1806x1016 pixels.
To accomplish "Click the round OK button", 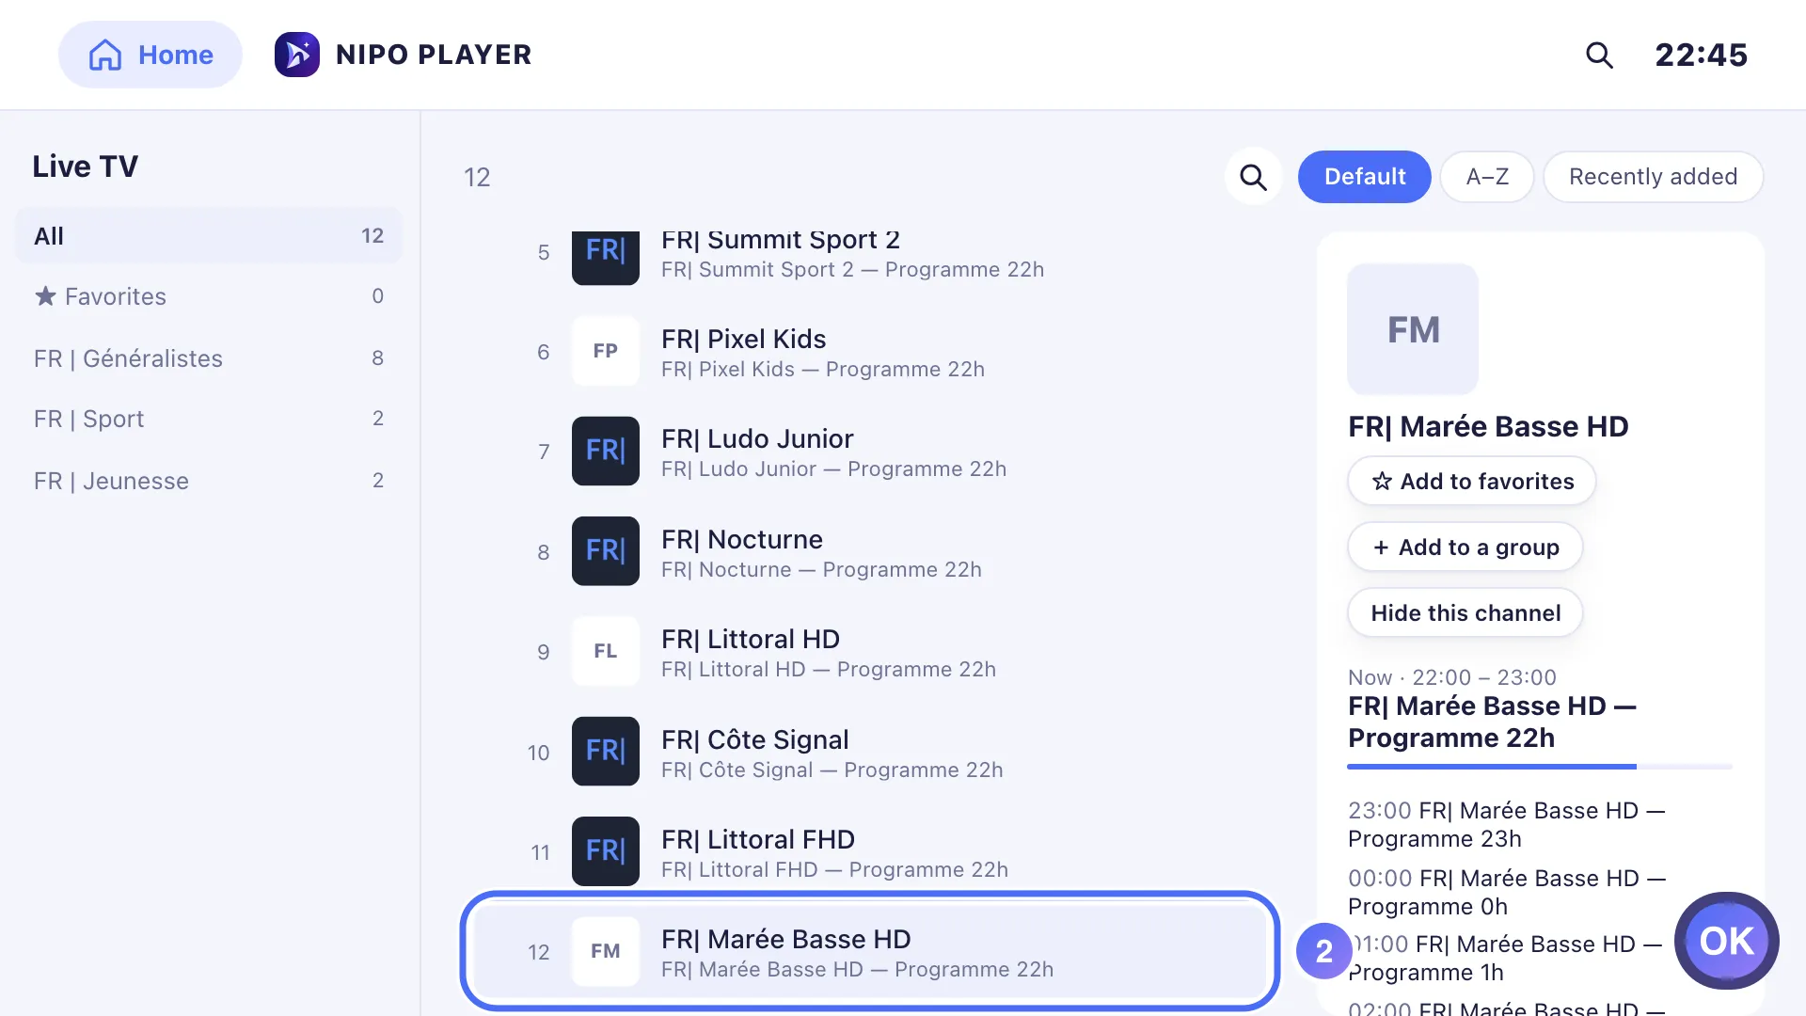I will click(1726, 941).
